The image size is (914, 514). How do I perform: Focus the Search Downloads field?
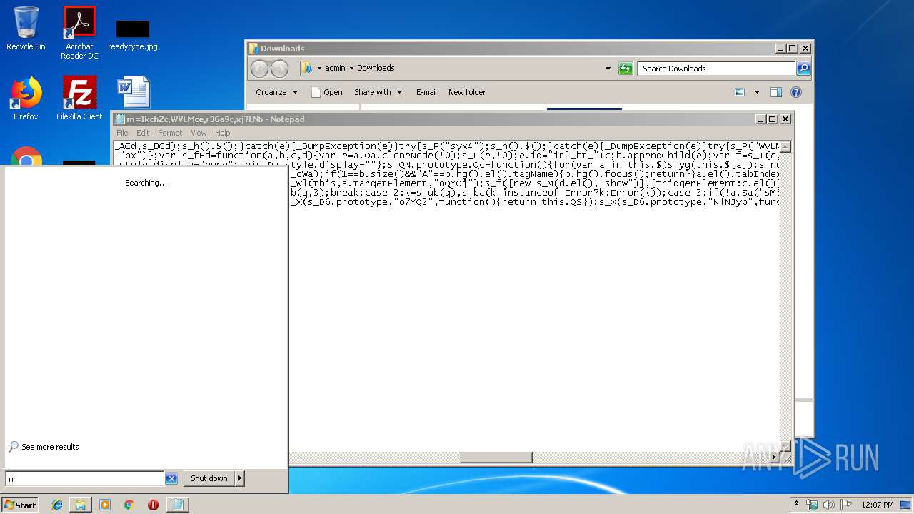[x=716, y=69]
